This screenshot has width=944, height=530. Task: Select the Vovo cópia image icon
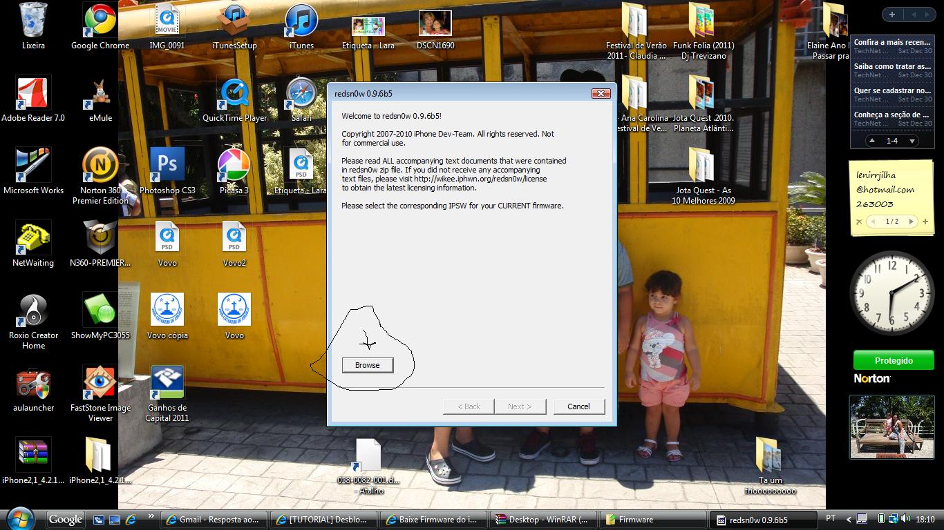point(167,316)
